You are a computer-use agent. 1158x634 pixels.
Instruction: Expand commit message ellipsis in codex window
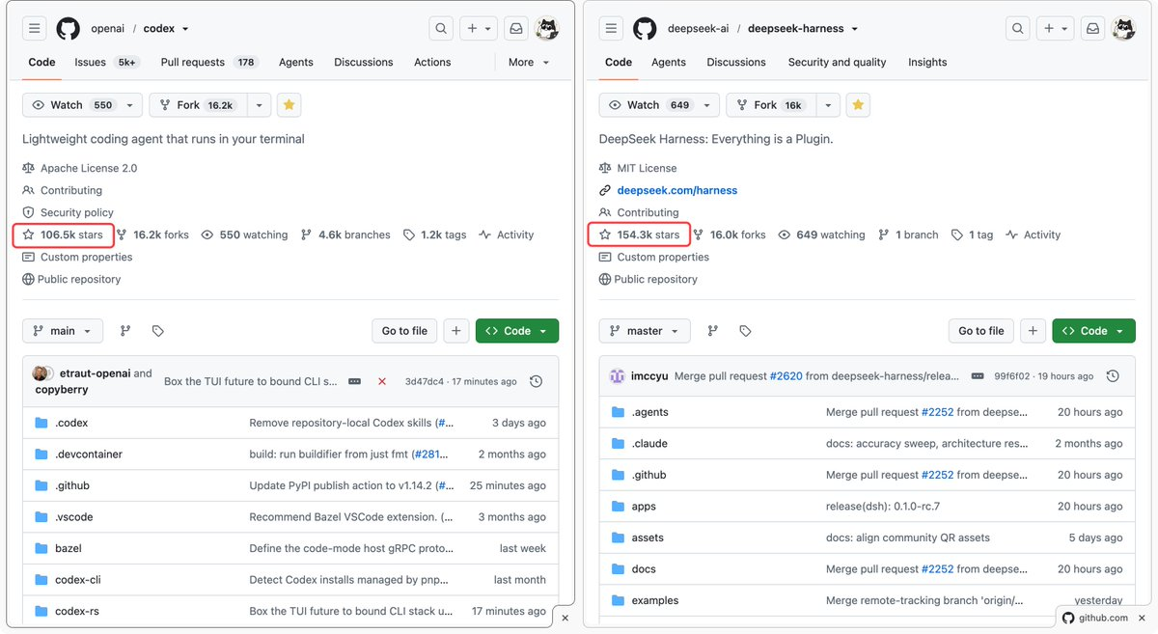point(354,381)
